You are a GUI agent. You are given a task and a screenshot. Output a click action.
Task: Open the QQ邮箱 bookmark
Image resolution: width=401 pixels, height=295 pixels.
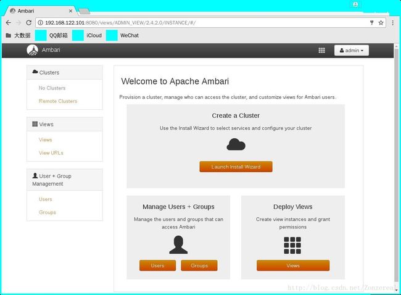51,35
